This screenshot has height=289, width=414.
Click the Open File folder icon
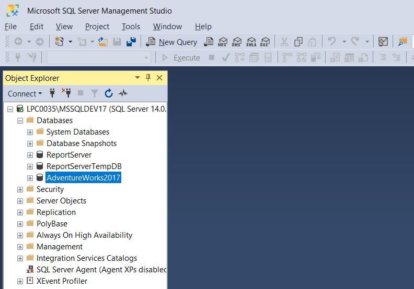[103, 42]
